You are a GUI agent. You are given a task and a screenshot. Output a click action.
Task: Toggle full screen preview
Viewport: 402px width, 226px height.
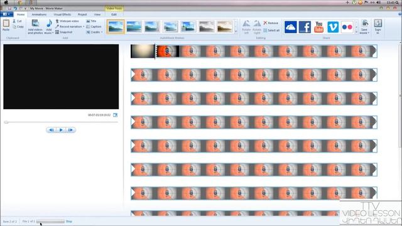click(115, 115)
